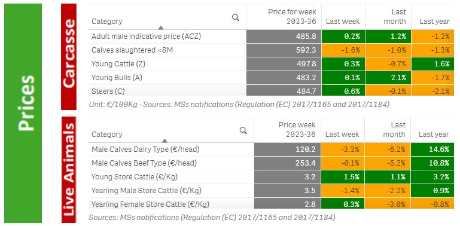Toggle sort arrow under Live Animals Category header
460x226 pixels.
(164, 141)
